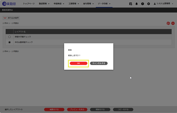Click the red sort order icon
177x113 pixels.
(168, 23)
